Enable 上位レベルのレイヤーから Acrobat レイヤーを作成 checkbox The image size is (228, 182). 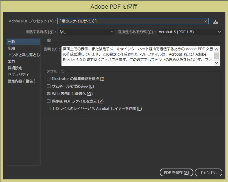pyautogui.click(x=49, y=108)
